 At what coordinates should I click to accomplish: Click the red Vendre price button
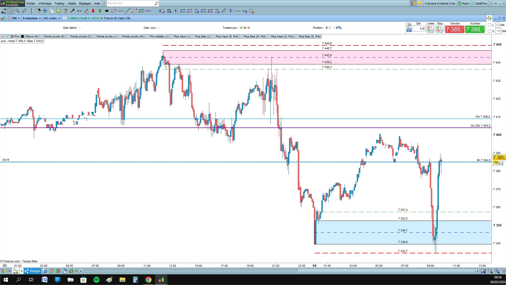click(455, 29)
